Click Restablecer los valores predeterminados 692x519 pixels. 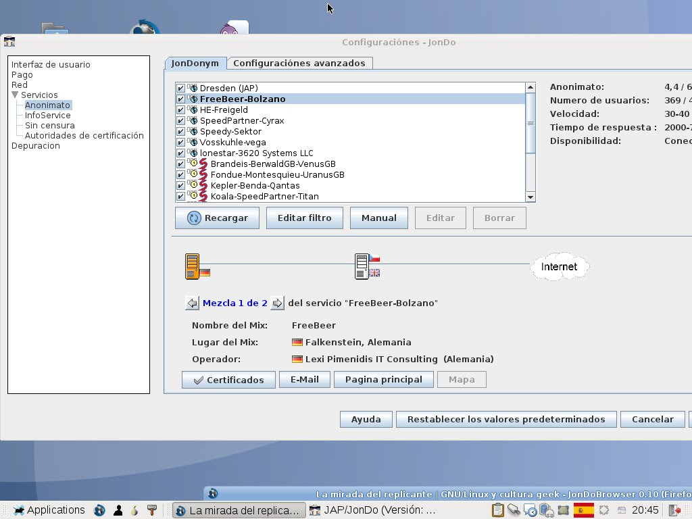506,419
